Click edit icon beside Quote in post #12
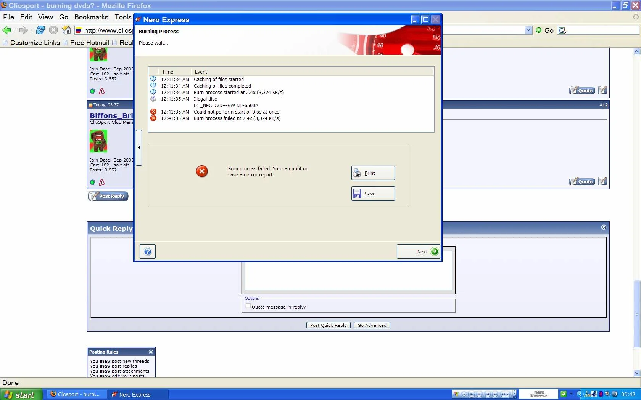 coord(602,181)
